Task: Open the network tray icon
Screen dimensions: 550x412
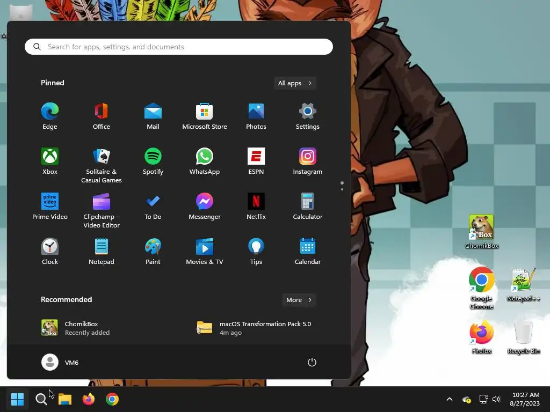Action: coord(484,399)
